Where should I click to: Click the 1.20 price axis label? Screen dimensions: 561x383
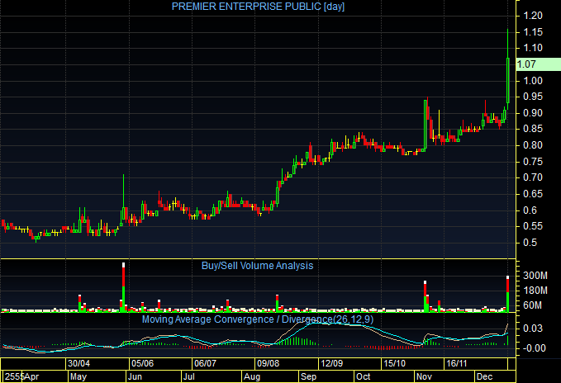(x=533, y=16)
